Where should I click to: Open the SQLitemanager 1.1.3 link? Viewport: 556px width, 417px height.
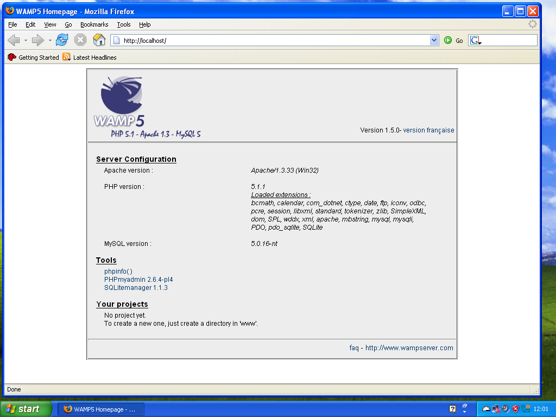[x=136, y=288]
